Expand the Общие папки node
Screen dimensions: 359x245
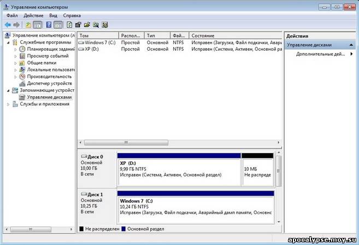[x=15, y=63]
